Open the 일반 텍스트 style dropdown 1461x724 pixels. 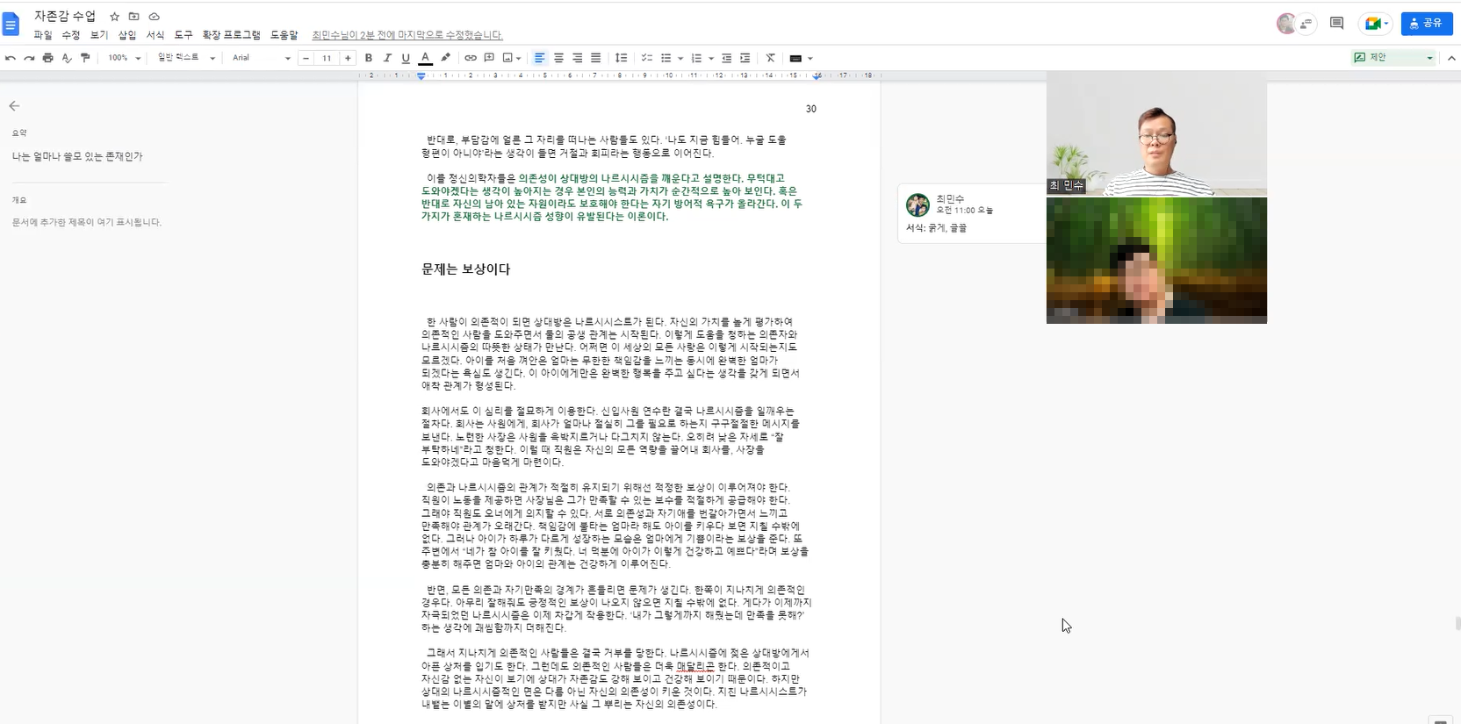186,58
